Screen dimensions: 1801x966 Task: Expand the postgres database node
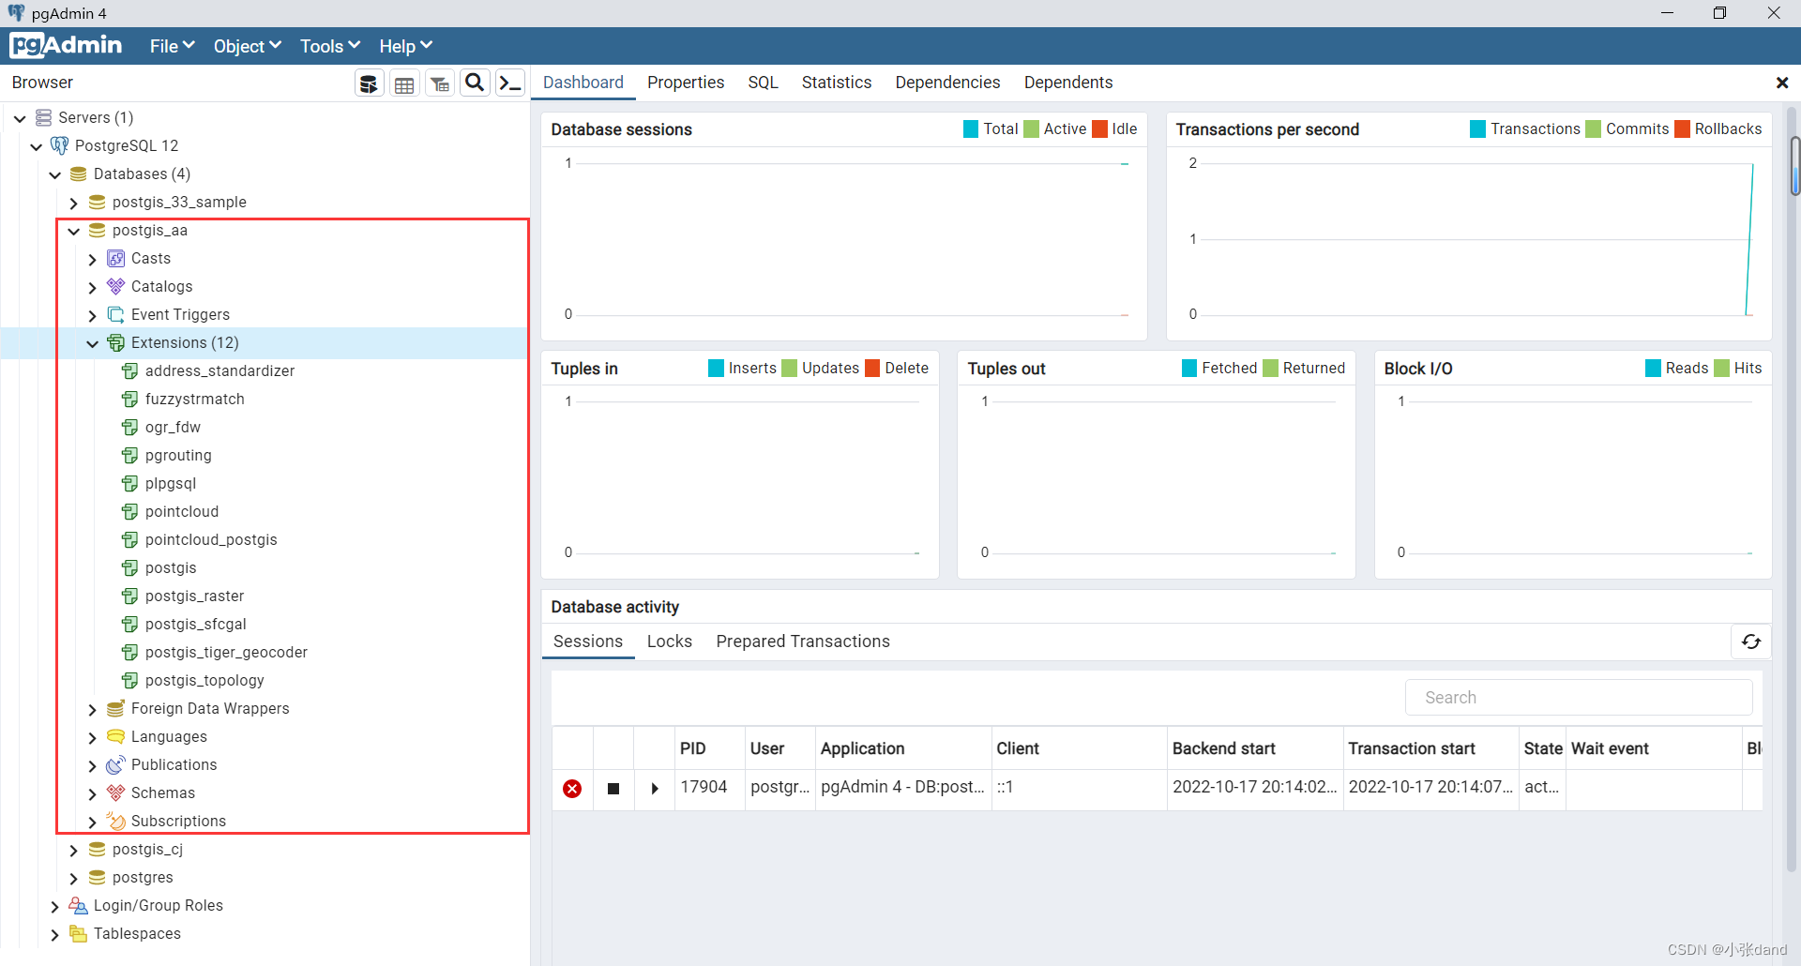point(74,878)
